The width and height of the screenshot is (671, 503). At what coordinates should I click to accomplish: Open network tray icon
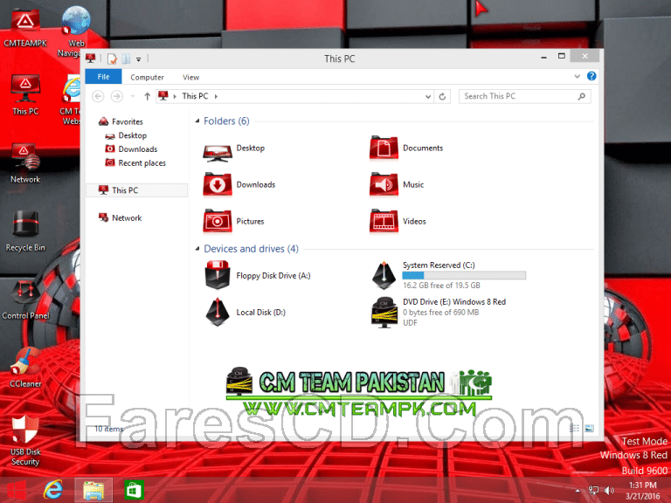pos(593,490)
